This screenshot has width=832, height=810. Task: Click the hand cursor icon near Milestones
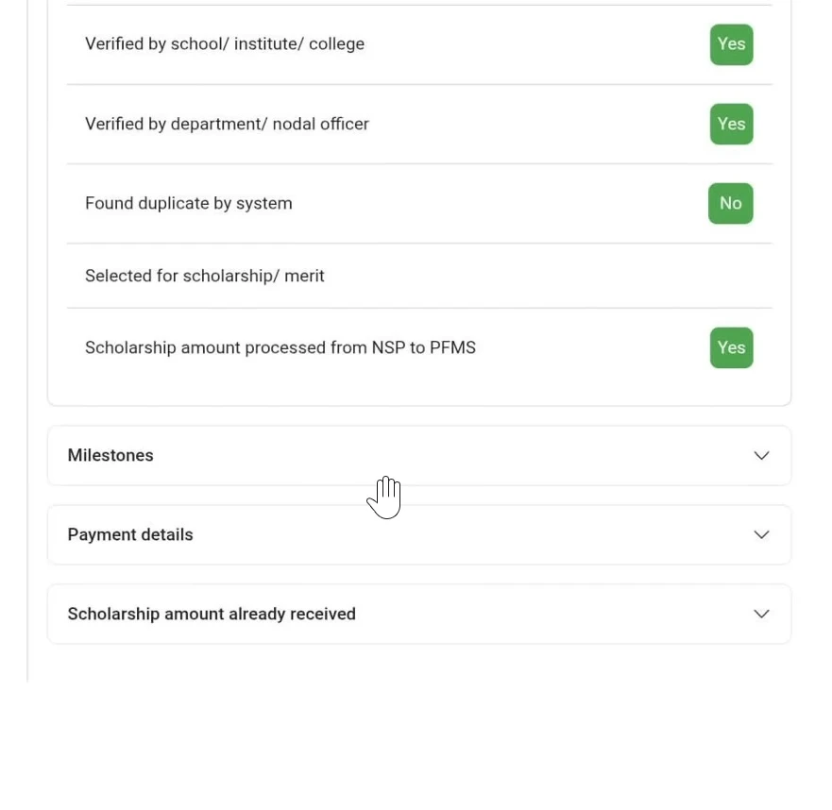click(384, 498)
